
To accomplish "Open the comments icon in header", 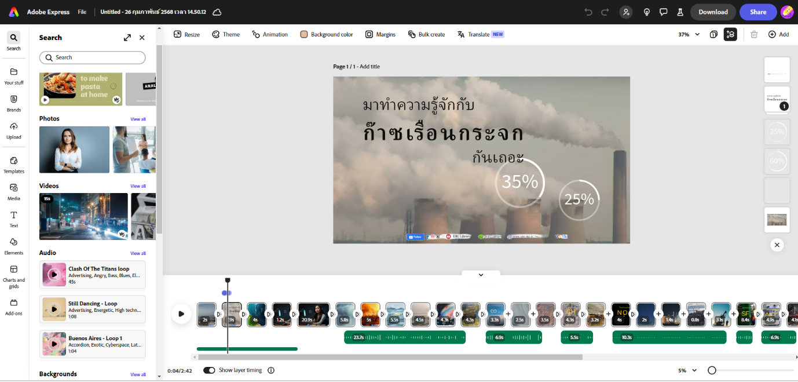I will click(x=664, y=12).
